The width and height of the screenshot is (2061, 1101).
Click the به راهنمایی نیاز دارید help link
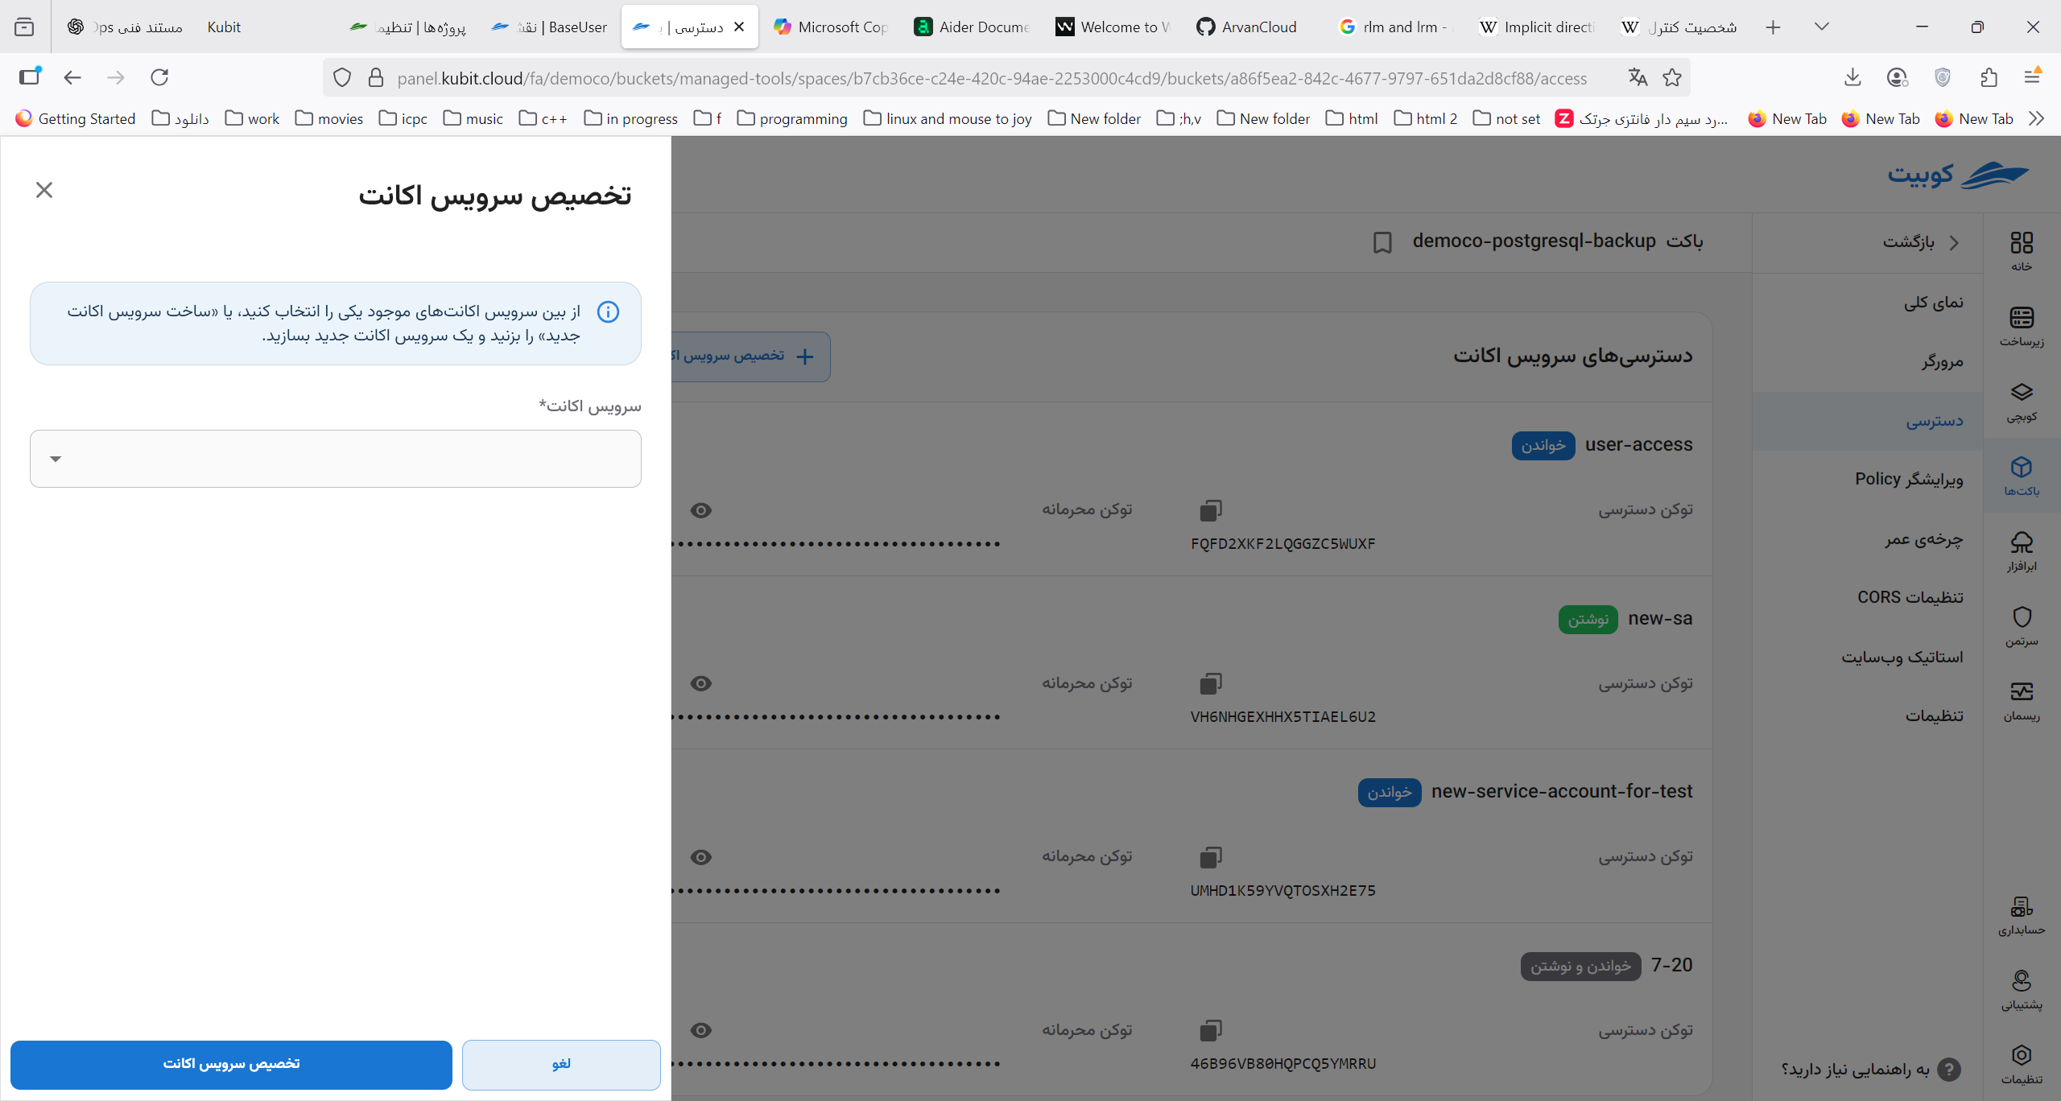pos(1870,1069)
